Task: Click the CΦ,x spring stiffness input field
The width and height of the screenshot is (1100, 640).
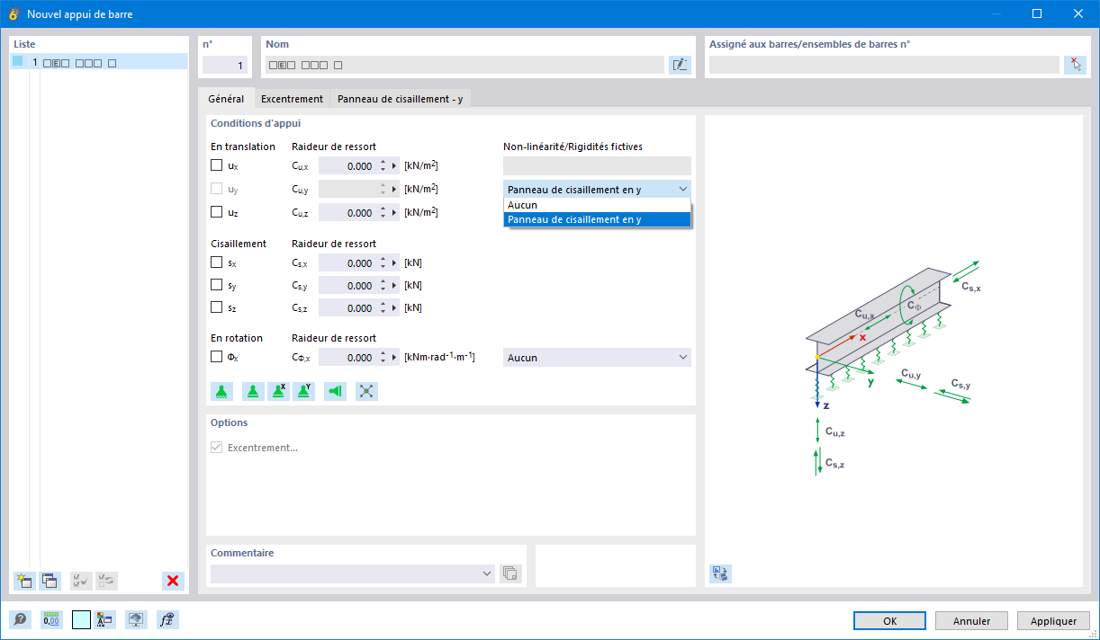Action: (347, 358)
